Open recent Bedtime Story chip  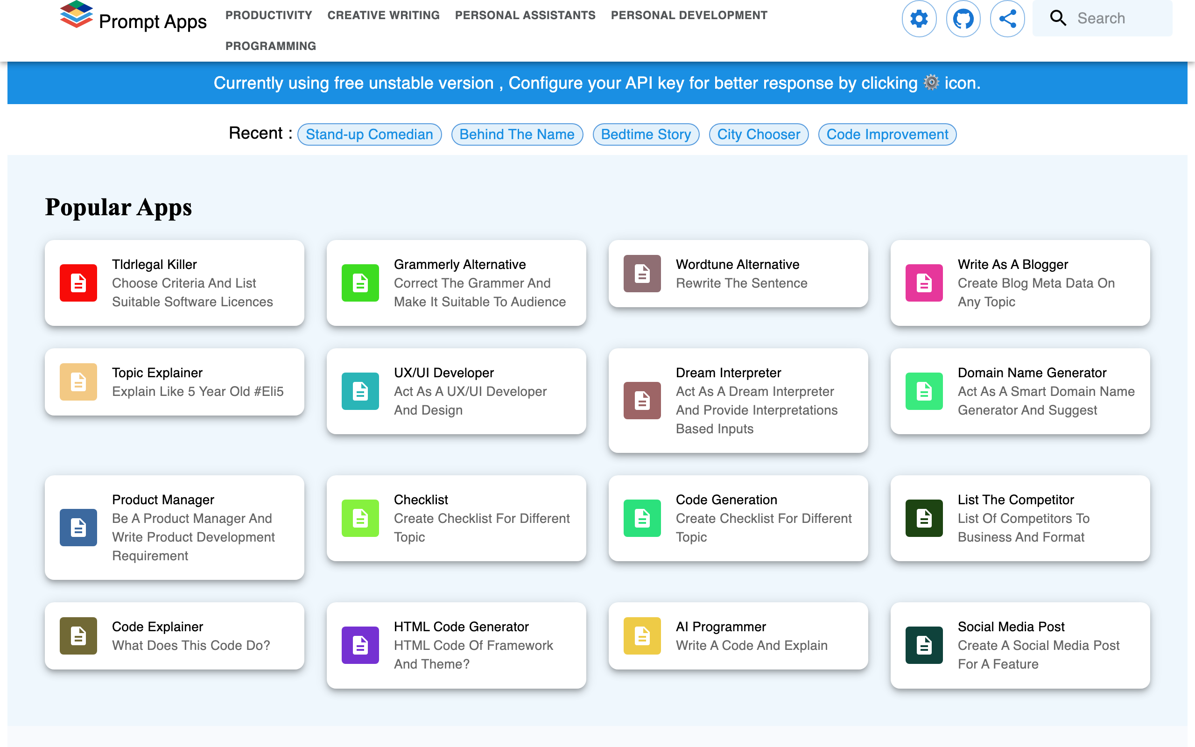[x=646, y=134]
